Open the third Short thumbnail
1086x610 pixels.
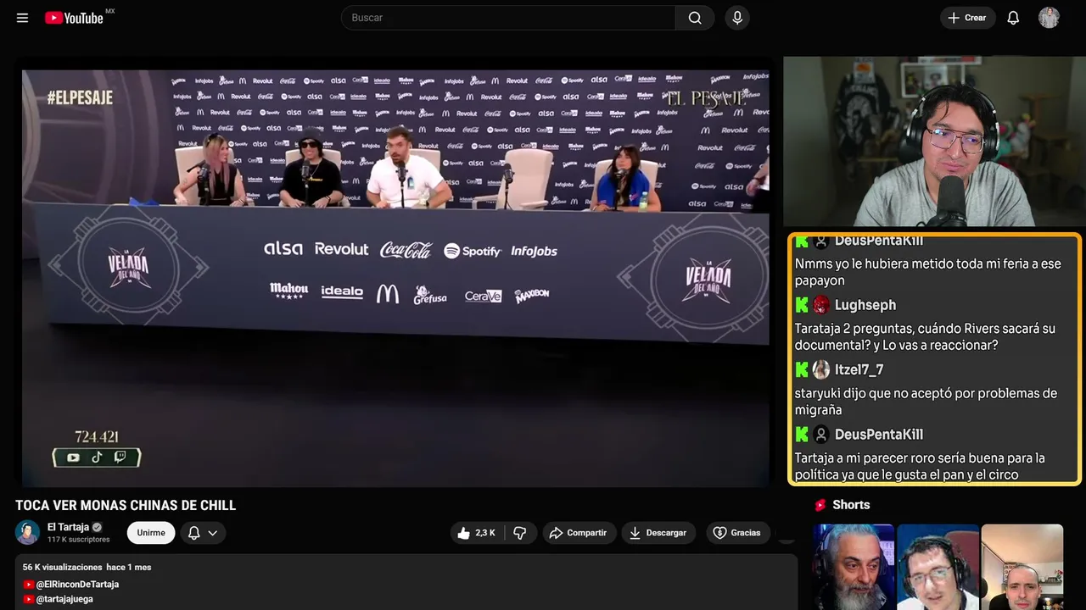(x=1022, y=567)
